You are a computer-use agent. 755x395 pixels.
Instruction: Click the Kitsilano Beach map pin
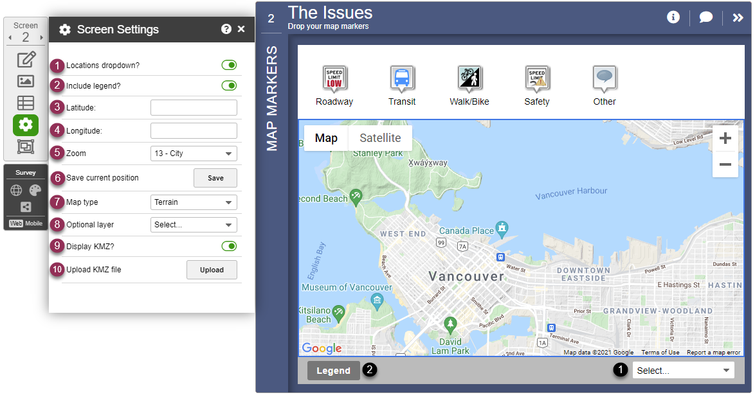pyautogui.click(x=338, y=313)
